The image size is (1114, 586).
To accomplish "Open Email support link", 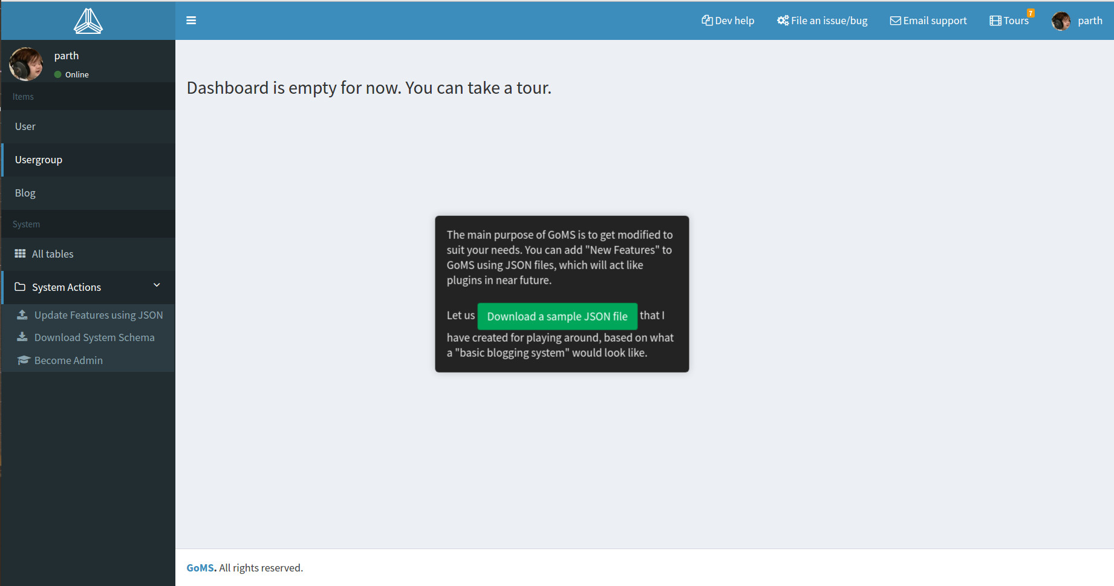I will tap(928, 21).
